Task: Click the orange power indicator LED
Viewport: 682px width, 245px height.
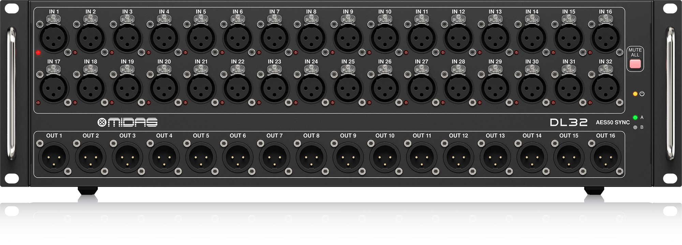Action: coord(635,94)
